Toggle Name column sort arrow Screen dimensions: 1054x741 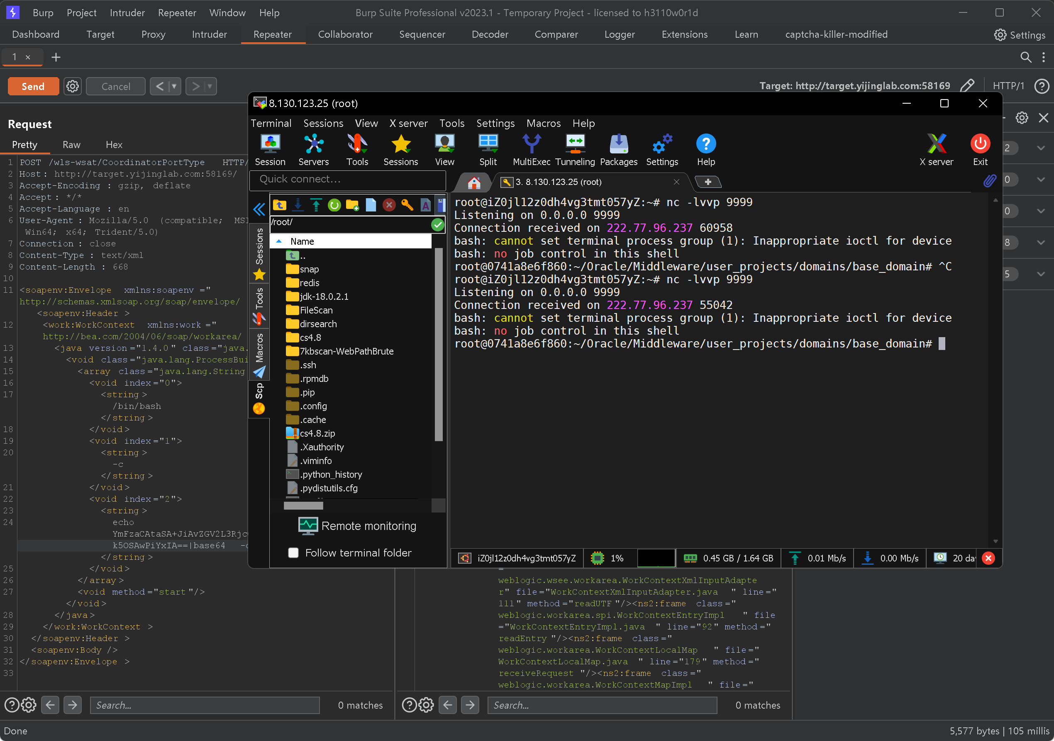tap(279, 241)
